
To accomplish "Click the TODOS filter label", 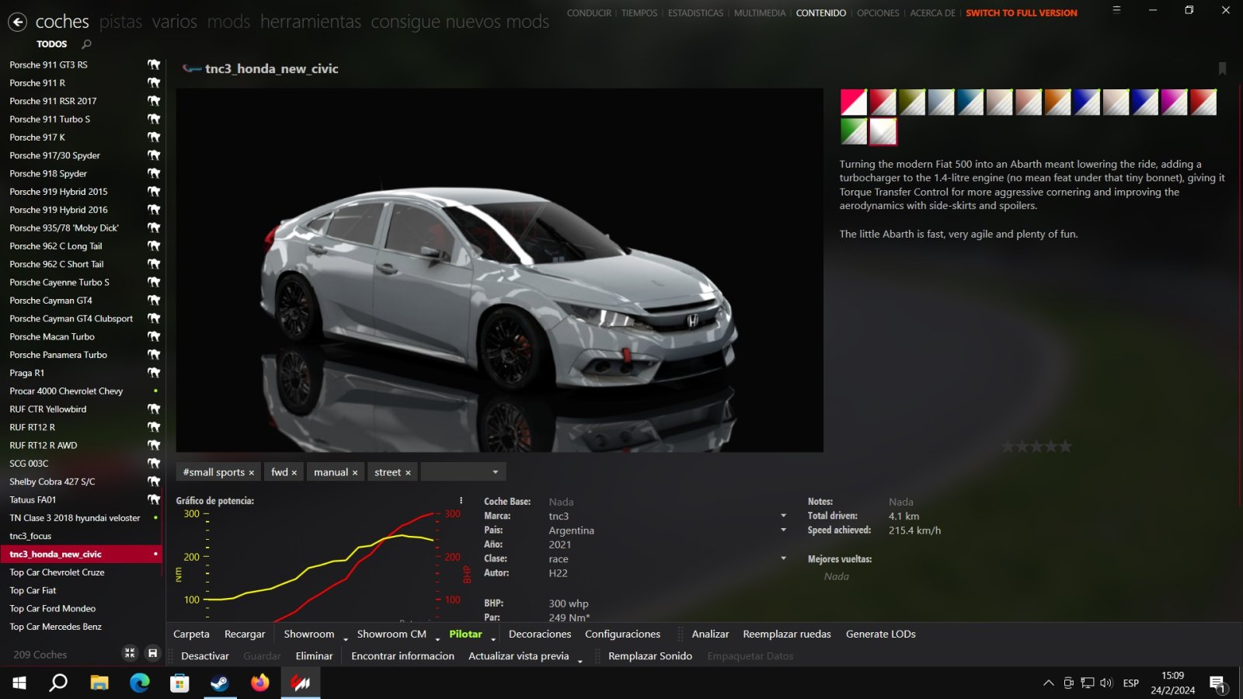I will [51, 44].
